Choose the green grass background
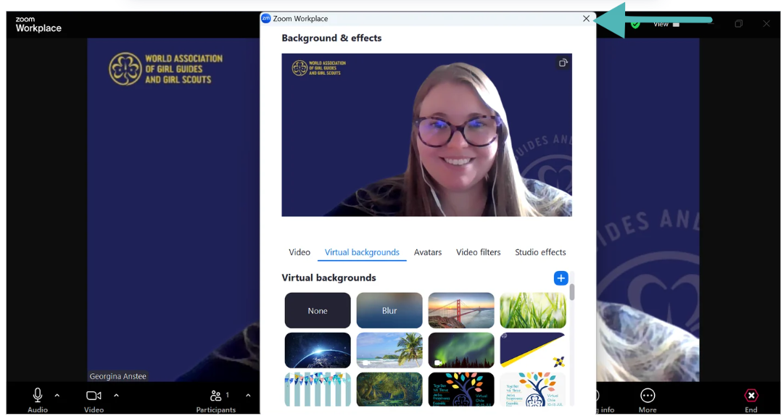The height and width of the screenshot is (416, 781). coord(533,310)
